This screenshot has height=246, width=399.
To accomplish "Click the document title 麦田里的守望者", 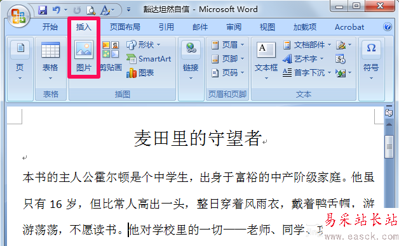I will [x=198, y=138].
